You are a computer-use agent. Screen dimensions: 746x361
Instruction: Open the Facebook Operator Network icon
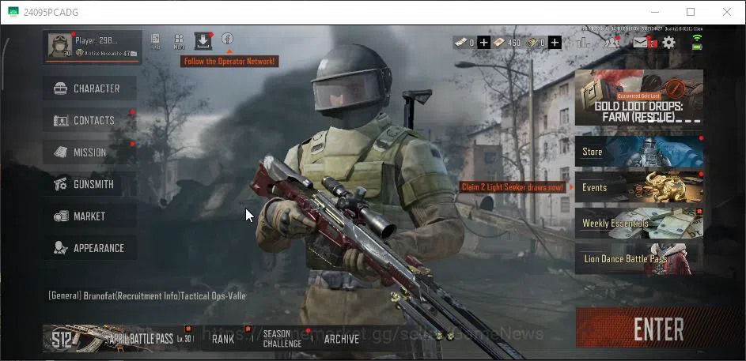(227, 39)
